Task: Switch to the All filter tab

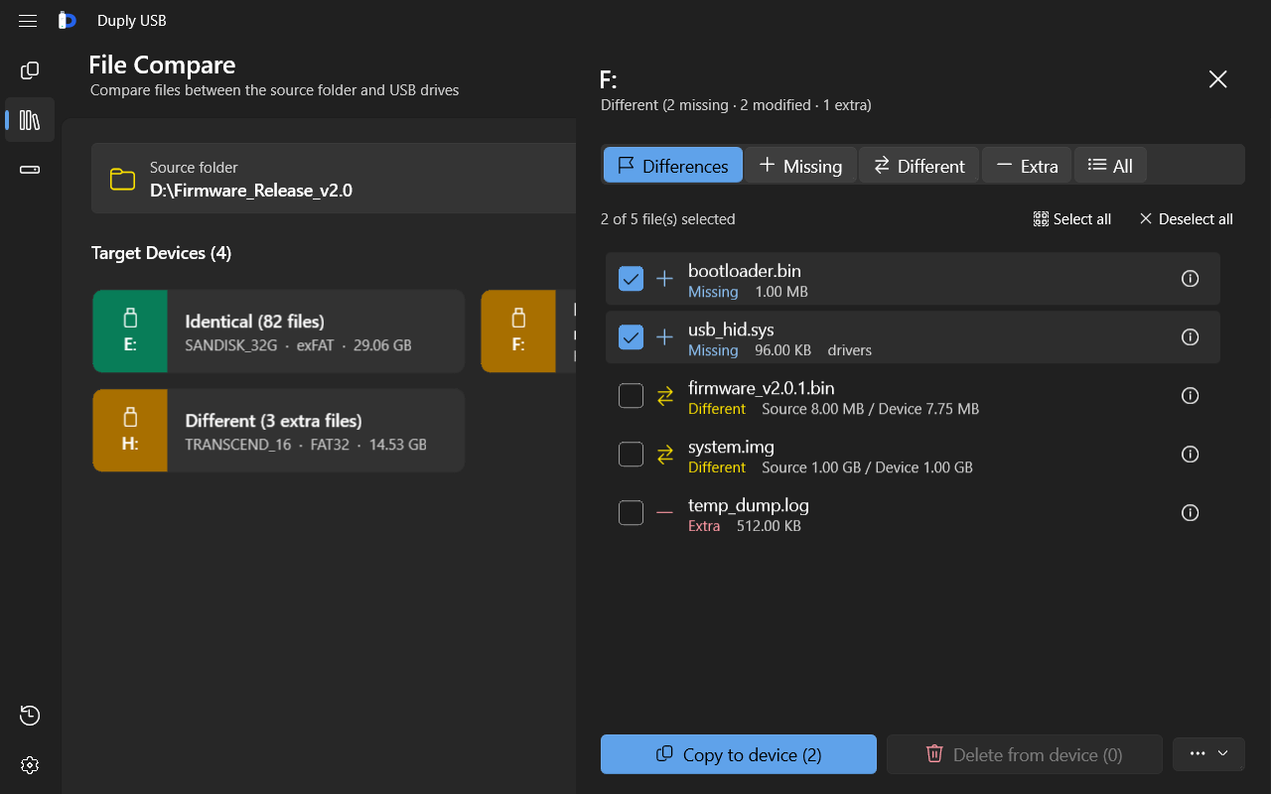Action: pos(1110,166)
